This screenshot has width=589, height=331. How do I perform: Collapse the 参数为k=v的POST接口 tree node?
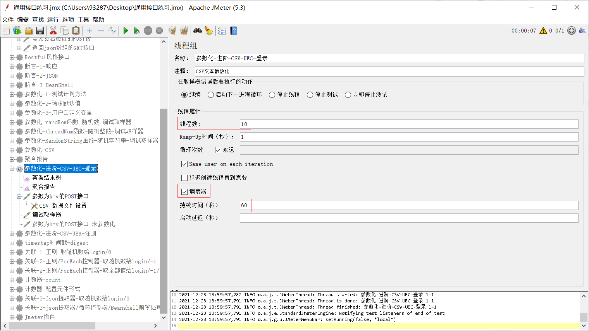click(19, 196)
